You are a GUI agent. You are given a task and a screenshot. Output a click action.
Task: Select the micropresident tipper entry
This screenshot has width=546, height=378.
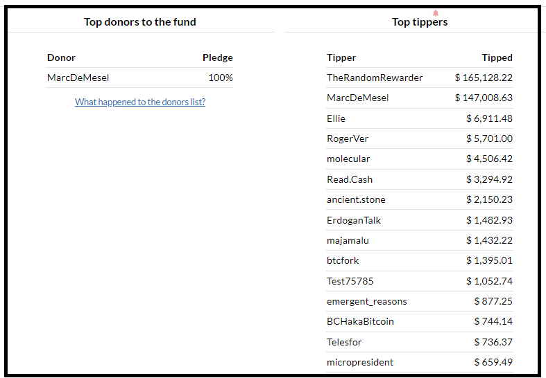coord(359,362)
